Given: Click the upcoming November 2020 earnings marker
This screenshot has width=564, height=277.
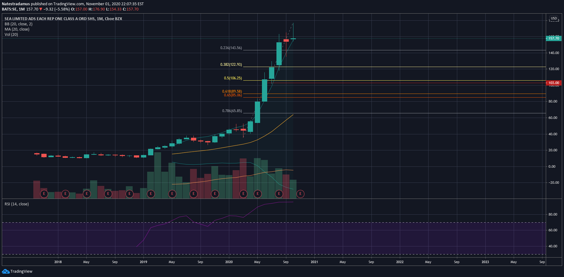Looking at the screenshot, I should [x=300, y=194].
